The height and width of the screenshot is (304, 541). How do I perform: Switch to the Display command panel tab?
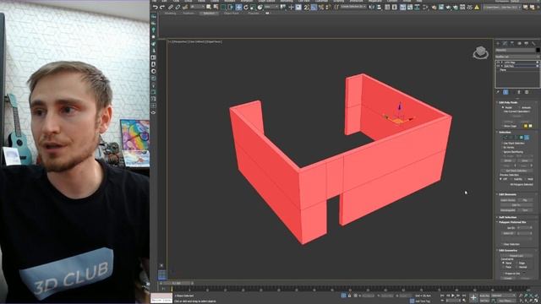tap(526, 43)
